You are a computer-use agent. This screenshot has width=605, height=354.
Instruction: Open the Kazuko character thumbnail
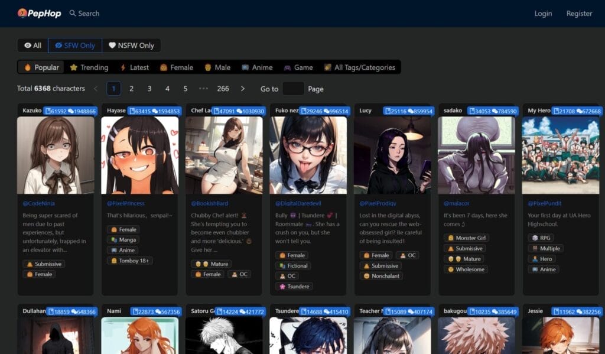point(56,155)
